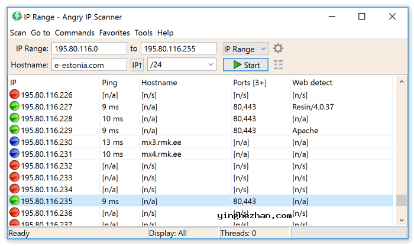
Task: Click the IP↑ hostname lookup button
Action: 137,64
